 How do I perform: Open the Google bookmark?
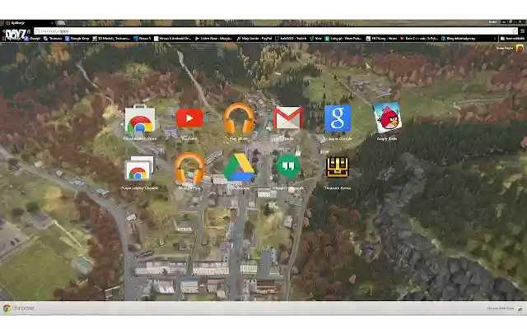click(33, 39)
